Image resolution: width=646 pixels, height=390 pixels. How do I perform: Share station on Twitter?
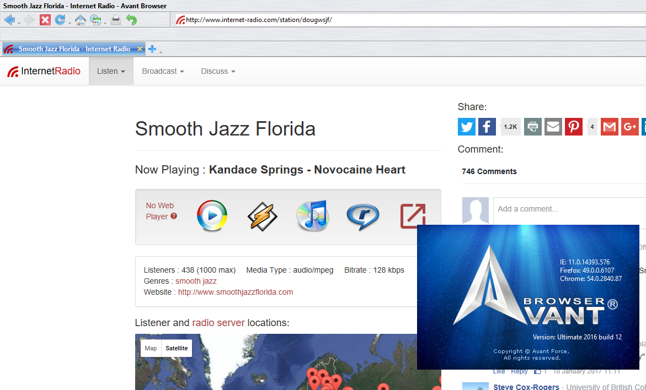pos(467,127)
